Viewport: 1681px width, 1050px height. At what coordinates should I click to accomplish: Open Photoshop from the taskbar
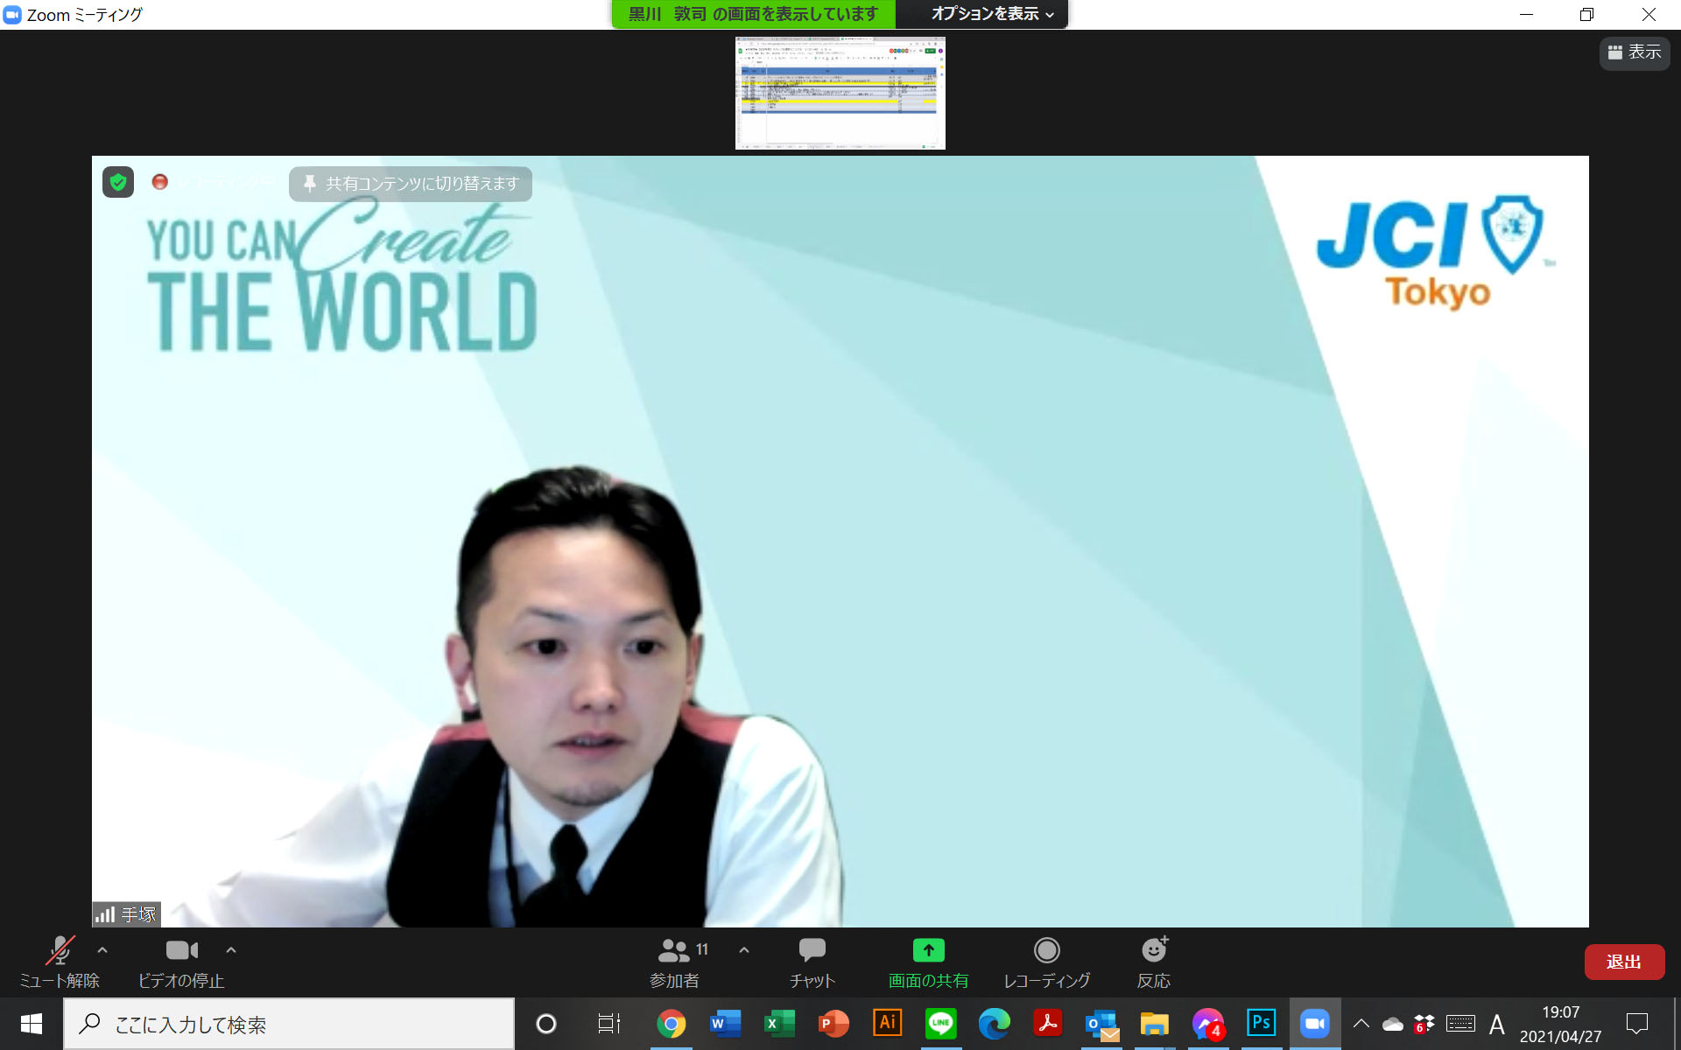(1261, 1023)
